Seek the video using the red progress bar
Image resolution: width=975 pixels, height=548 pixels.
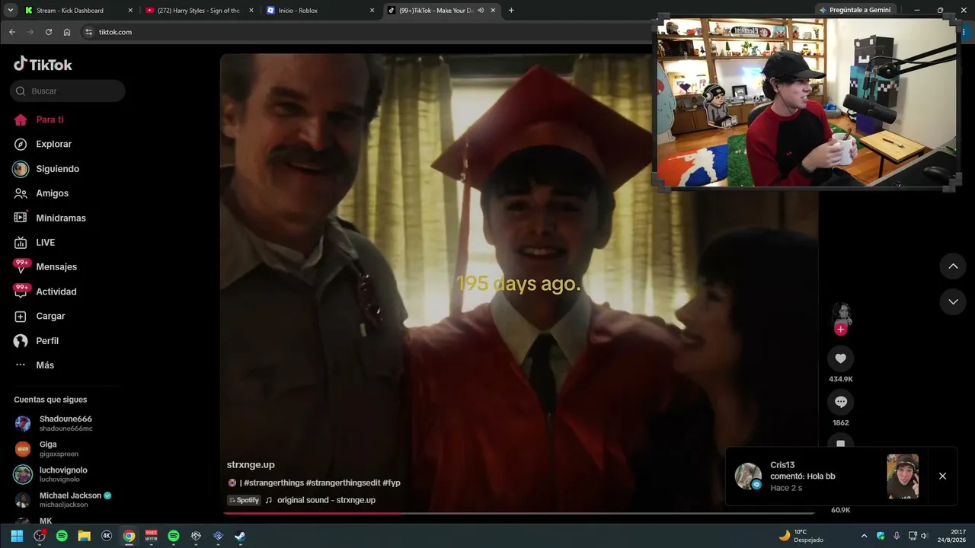pos(519,513)
